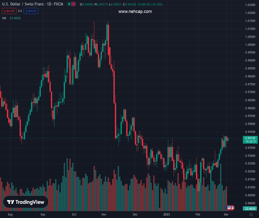This screenshot has height=218, width=259.
Task: Select the Vol indicator legend label
Action: pyautogui.click(x=4, y=18)
